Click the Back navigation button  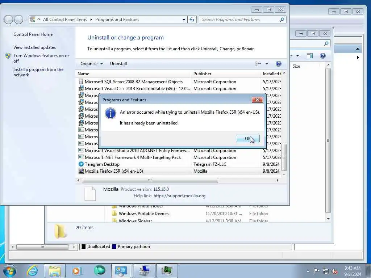[x=8, y=20]
